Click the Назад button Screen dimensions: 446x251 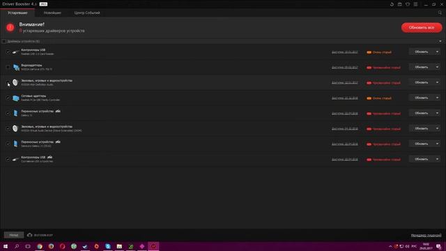tap(14, 235)
